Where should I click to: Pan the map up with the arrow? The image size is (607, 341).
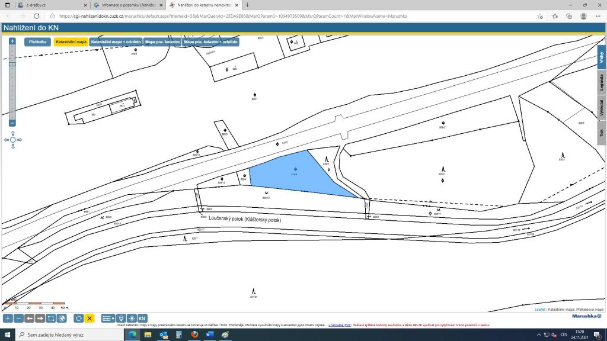point(13,133)
